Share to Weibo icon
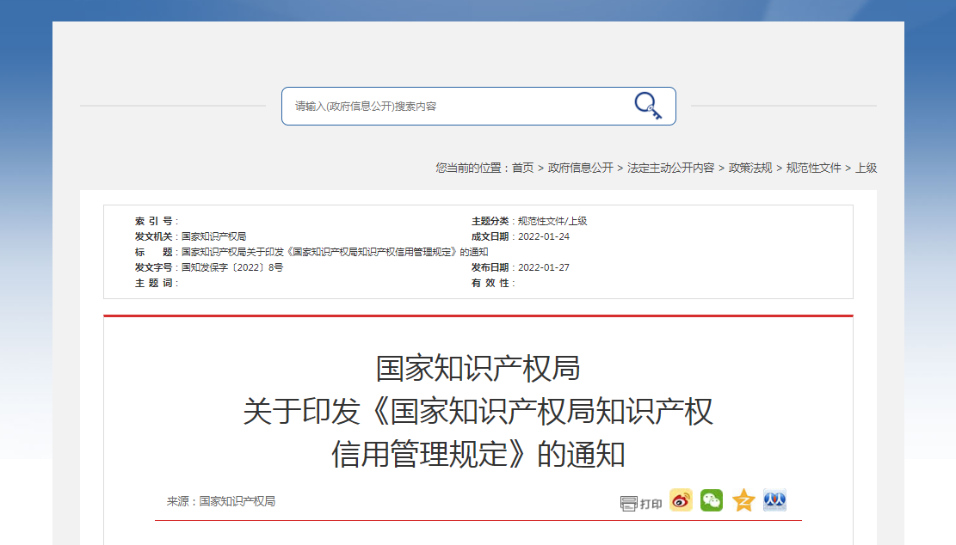 681,500
